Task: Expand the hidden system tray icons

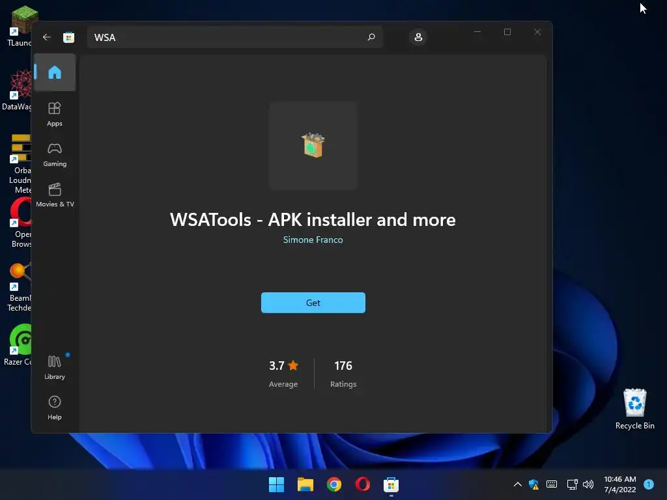Action: tap(518, 484)
